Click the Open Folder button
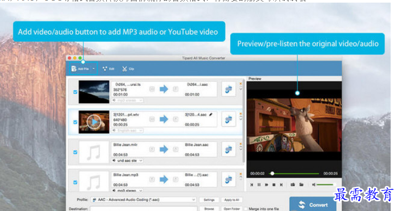This screenshot has width=398, height=211. (232, 209)
